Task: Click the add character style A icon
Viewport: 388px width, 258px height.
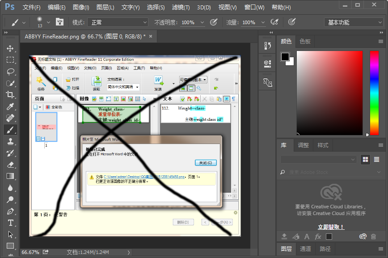Action: (307, 237)
